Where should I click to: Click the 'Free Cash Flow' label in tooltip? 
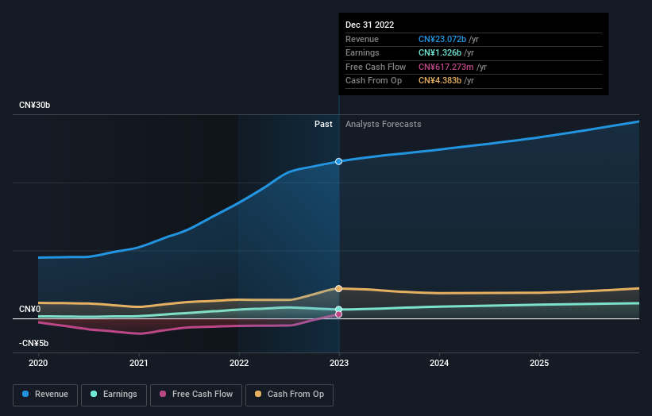[376, 67]
